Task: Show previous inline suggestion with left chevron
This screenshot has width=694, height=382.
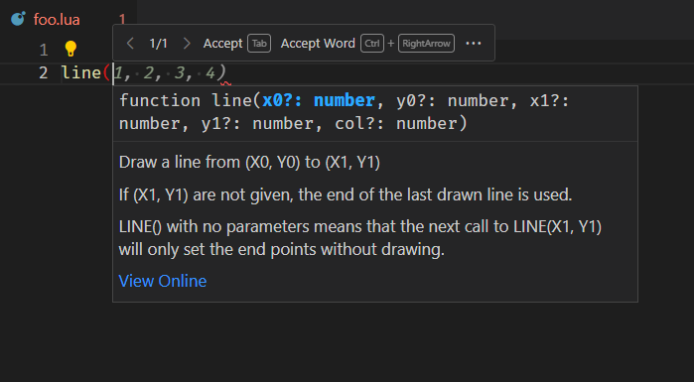Action: click(130, 44)
